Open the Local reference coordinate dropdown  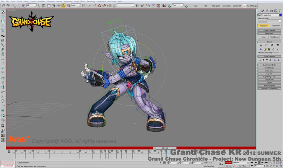coord(76,6)
